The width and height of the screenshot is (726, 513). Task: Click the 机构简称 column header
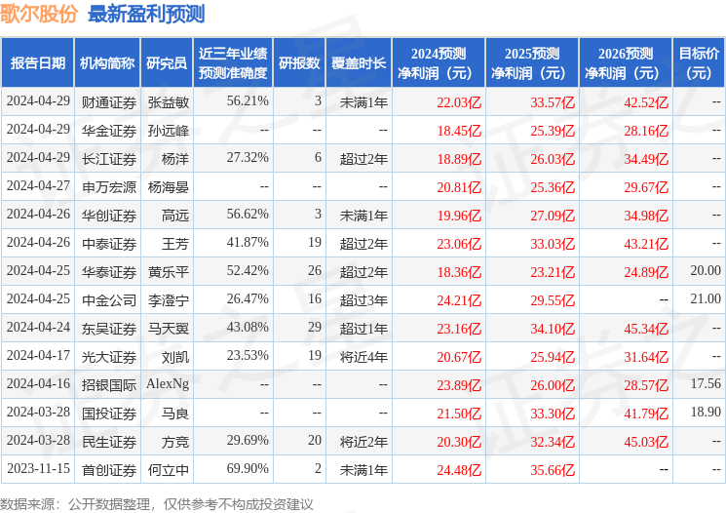click(107, 63)
